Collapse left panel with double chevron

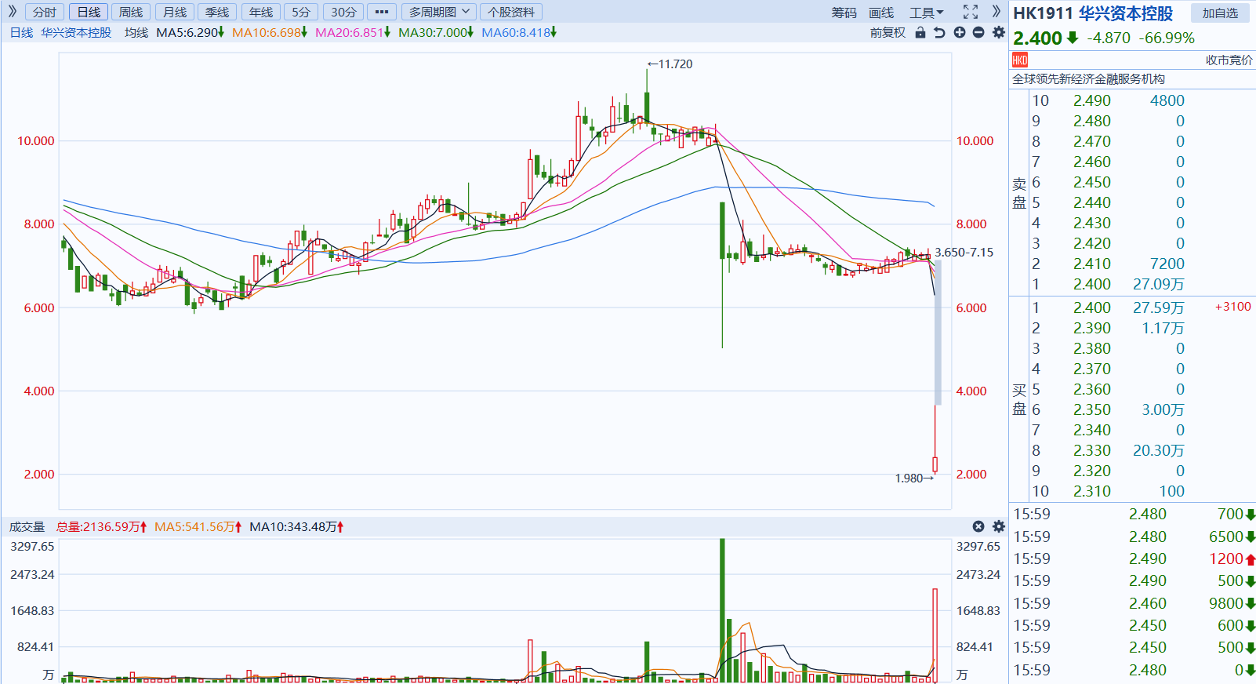point(13,12)
